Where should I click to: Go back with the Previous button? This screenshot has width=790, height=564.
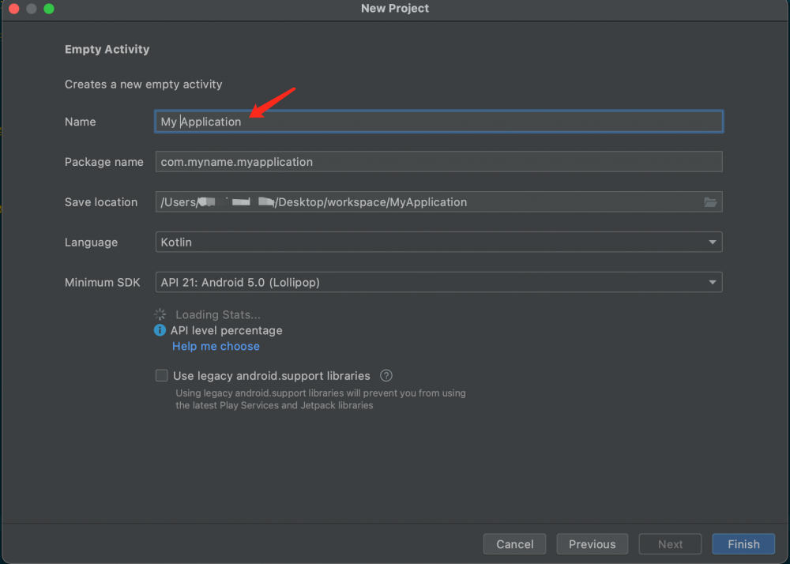click(592, 543)
